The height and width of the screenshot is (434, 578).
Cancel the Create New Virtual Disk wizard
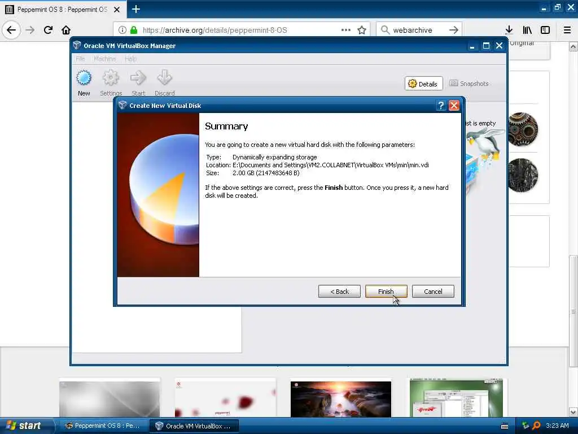coord(433,291)
